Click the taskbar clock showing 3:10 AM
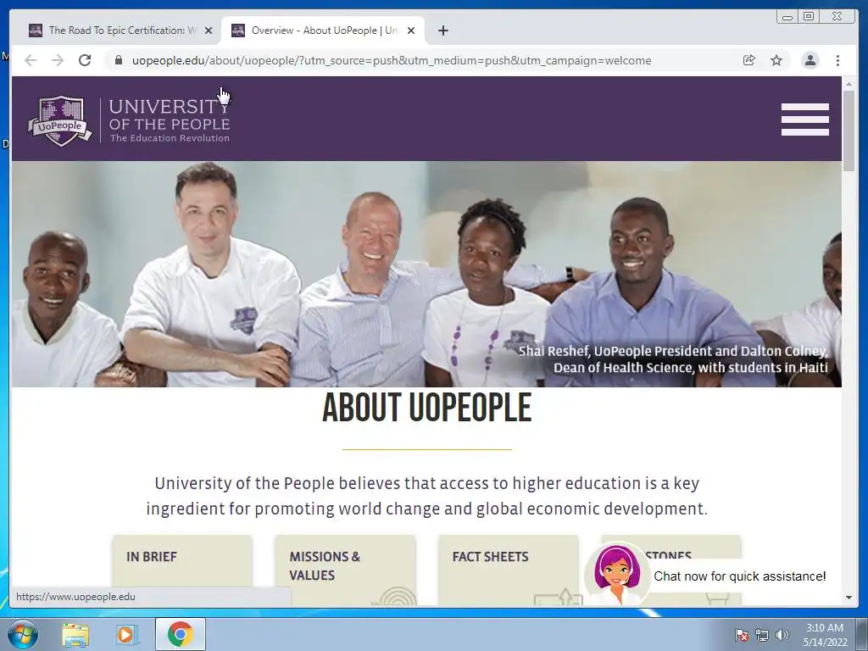Screen dimensions: 868x651 [x=825, y=628]
